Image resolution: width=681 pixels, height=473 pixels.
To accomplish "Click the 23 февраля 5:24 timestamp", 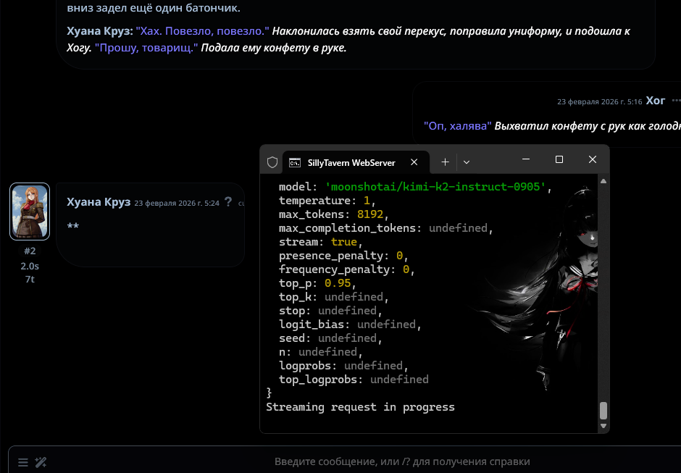I will pos(177,203).
